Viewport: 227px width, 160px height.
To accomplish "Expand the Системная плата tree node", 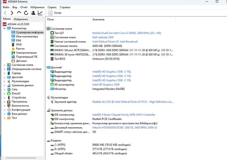I will 4,65.
